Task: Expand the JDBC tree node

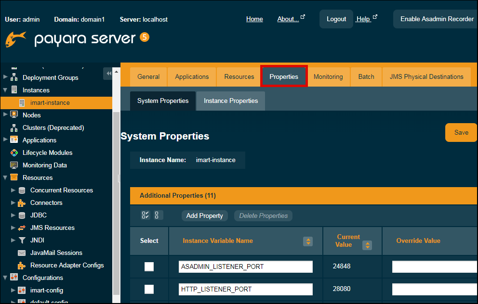Action: point(13,215)
